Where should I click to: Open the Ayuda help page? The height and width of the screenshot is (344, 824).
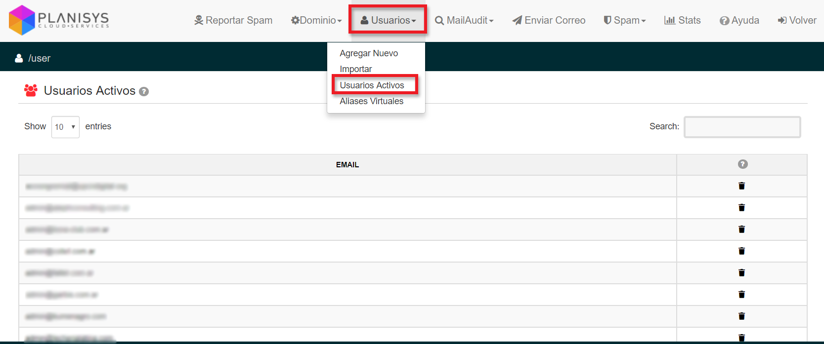click(x=739, y=20)
